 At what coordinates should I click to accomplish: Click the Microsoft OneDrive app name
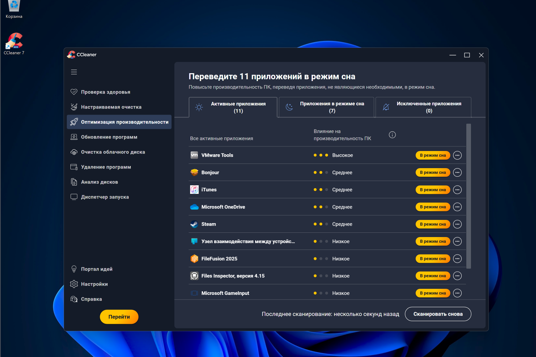tap(223, 207)
